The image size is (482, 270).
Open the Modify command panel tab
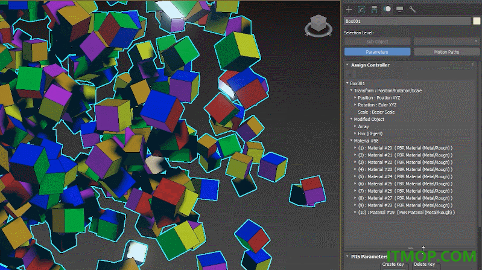tap(361, 9)
